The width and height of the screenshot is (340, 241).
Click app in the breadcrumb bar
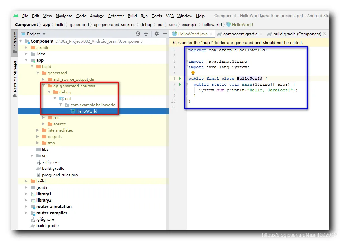tap(46, 25)
